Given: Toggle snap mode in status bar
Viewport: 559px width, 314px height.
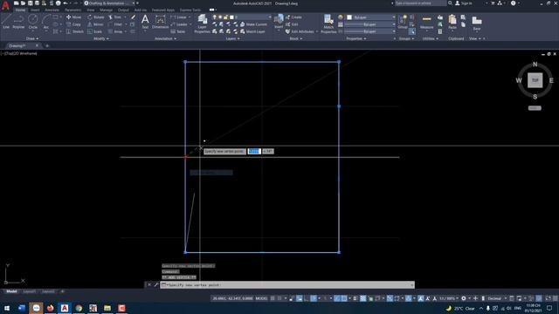Looking at the screenshot, I should [x=279, y=298].
